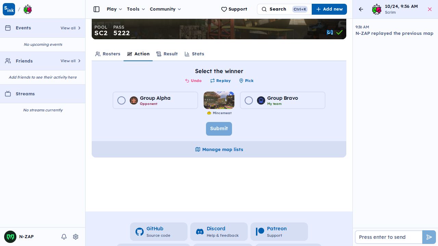Switch to the Stats tab
Screen dimensions: 438x246
coord(194,54)
